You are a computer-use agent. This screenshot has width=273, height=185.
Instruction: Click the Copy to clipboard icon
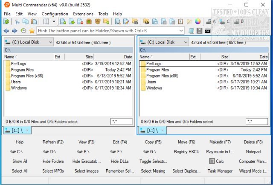click(26, 22)
